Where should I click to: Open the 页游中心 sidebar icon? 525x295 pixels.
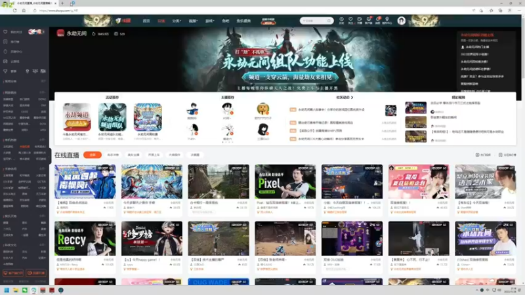[x=5, y=52]
